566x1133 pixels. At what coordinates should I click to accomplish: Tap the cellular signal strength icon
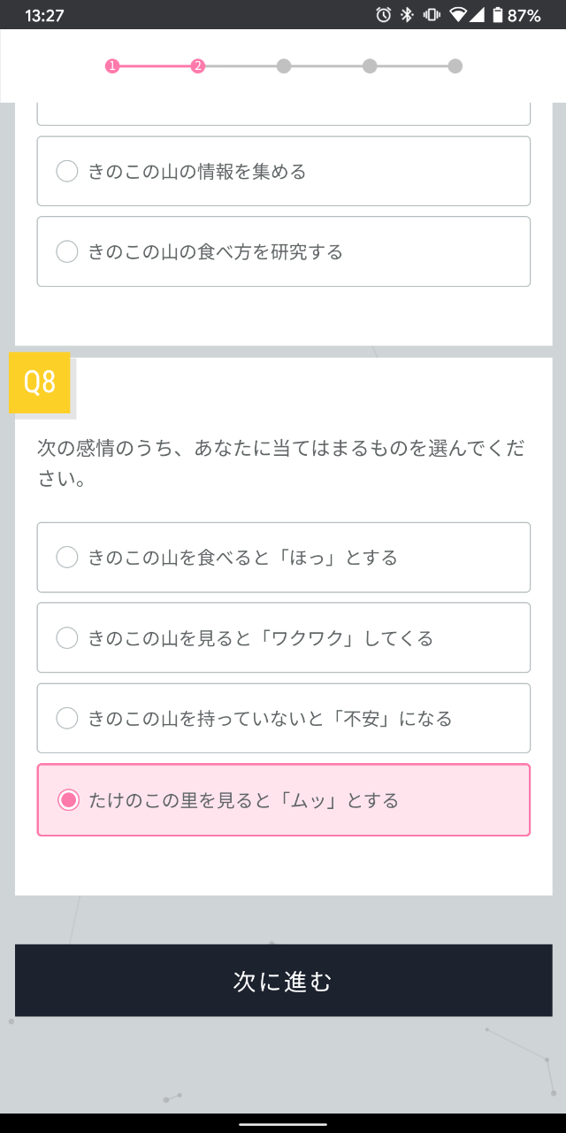click(478, 15)
